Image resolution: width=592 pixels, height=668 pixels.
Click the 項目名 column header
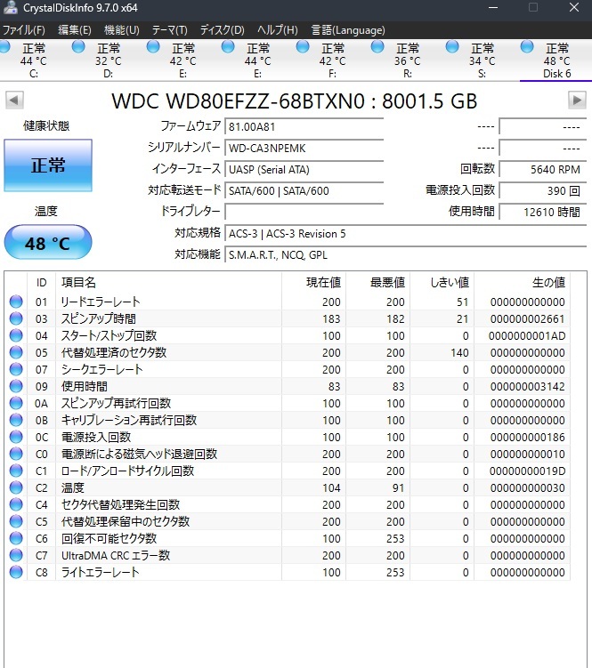click(168, 282)
